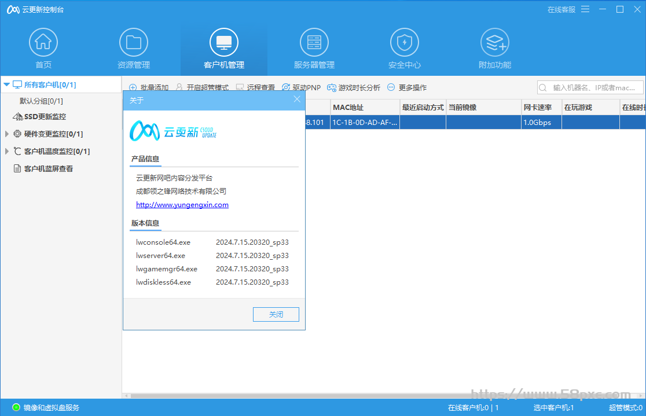
Task: Click 在线客服 link in title bar
Action: [x=561, y=9]
